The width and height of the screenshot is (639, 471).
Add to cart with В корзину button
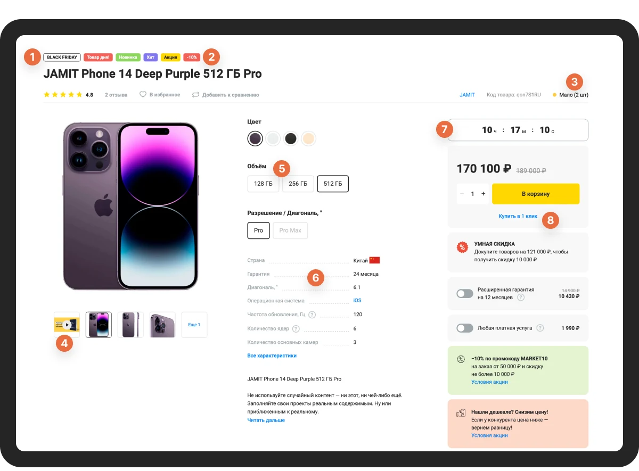pyautogui.click(x=536, y=194)
